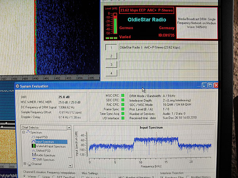Click the Sample Frequency Offset value
This screenshot has height=178, width=238.
point(70,112)
